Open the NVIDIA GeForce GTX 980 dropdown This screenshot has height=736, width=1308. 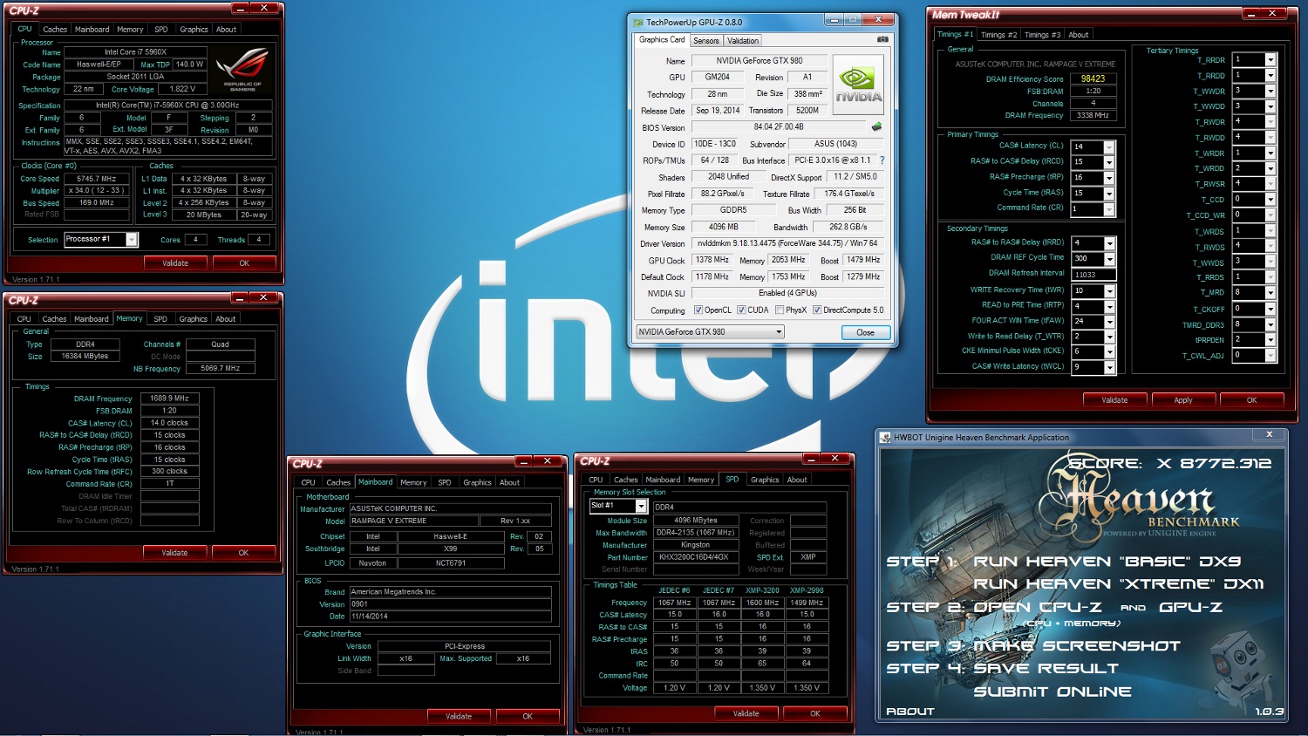[779, 332]
